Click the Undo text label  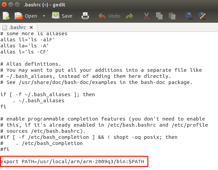[x=114, y=16]
